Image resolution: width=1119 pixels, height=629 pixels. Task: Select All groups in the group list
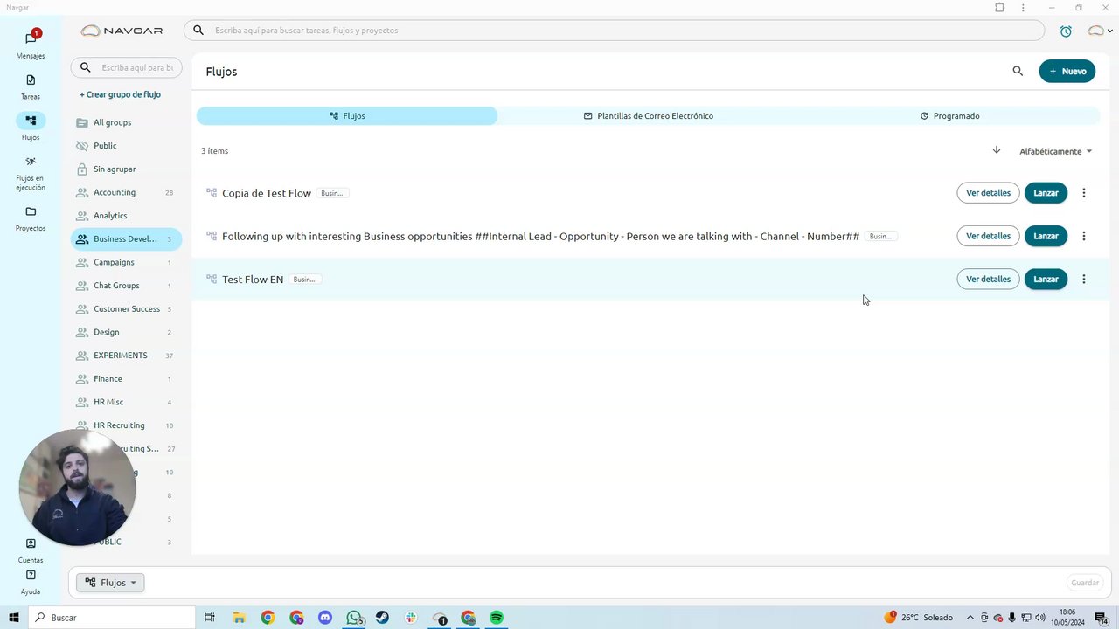[126, 122]
